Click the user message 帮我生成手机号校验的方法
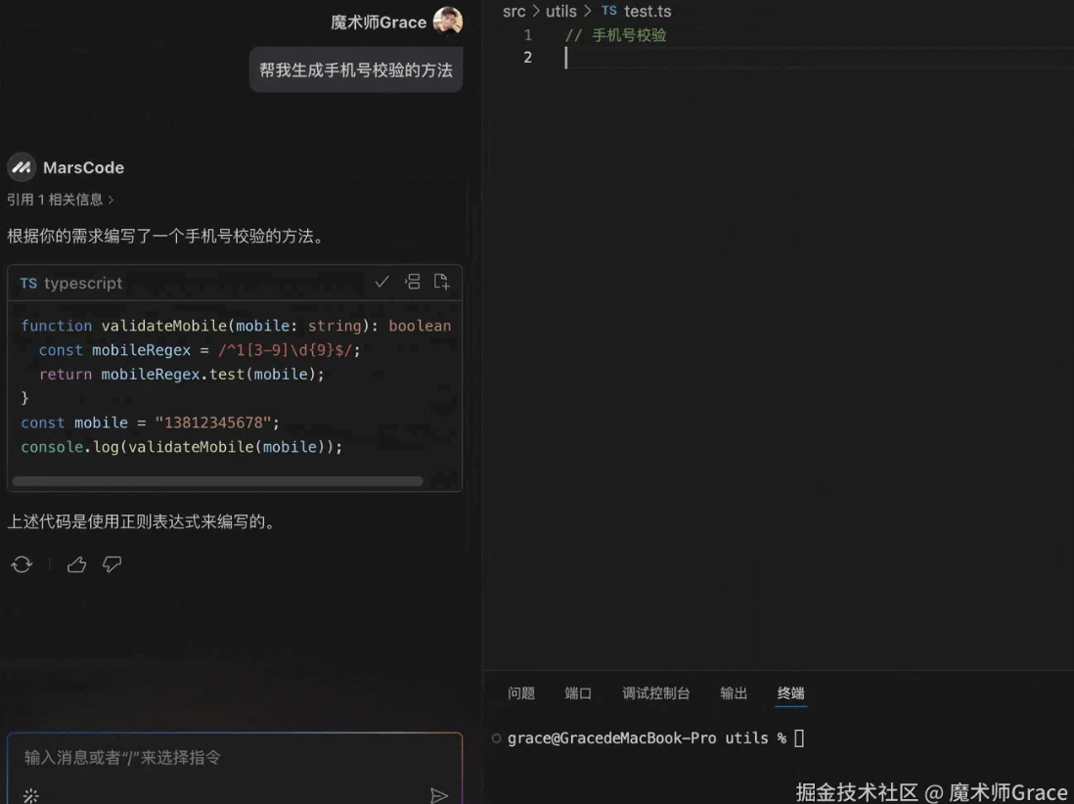1074x804 pixels. 355,69
